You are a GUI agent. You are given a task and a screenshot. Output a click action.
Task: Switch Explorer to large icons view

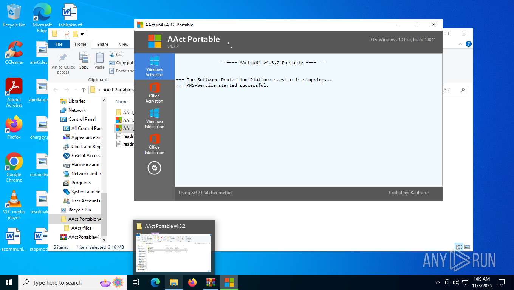click(467, 247)
